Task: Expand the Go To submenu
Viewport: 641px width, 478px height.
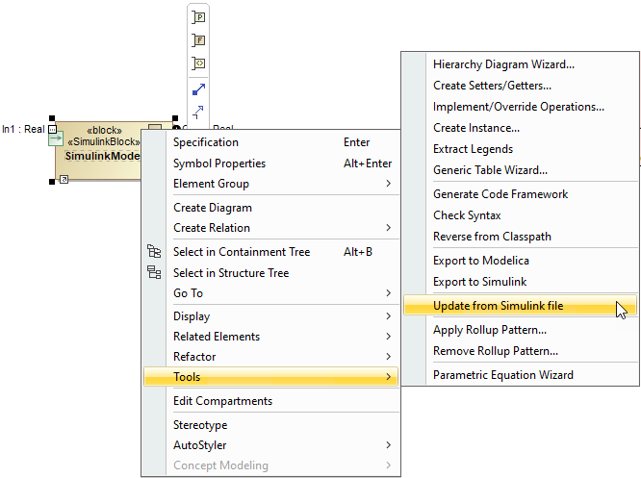Action: [x=389, y=293]
